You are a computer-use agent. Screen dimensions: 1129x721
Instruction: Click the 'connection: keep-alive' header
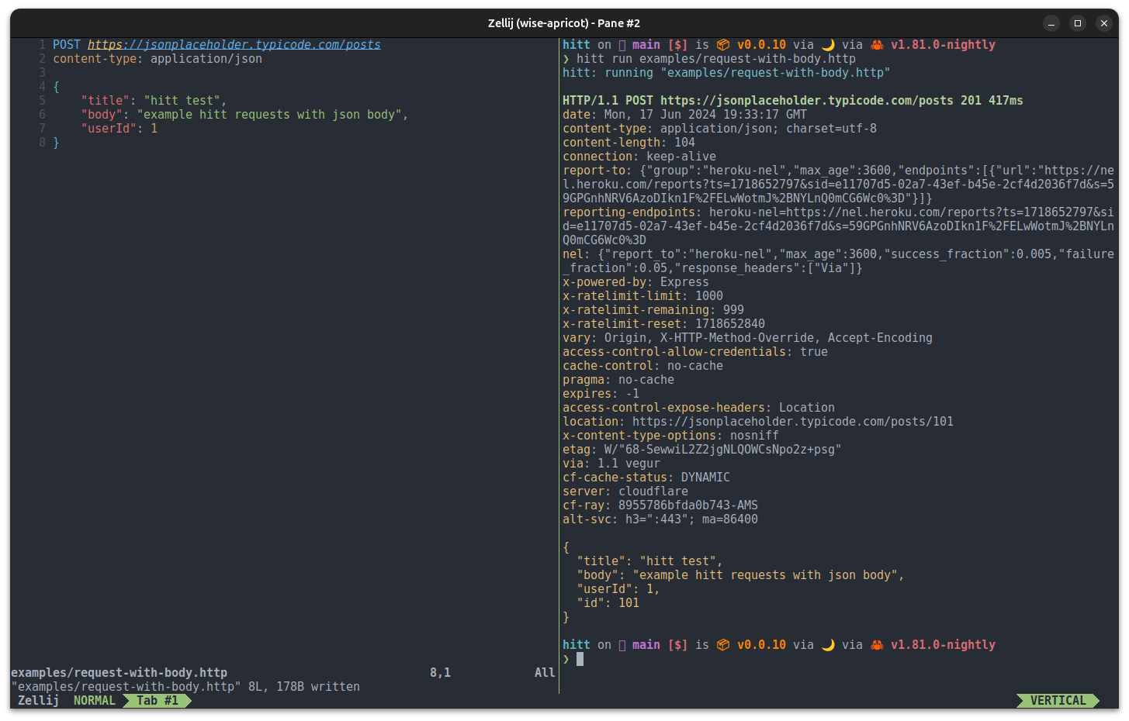[x=639, y=157]
